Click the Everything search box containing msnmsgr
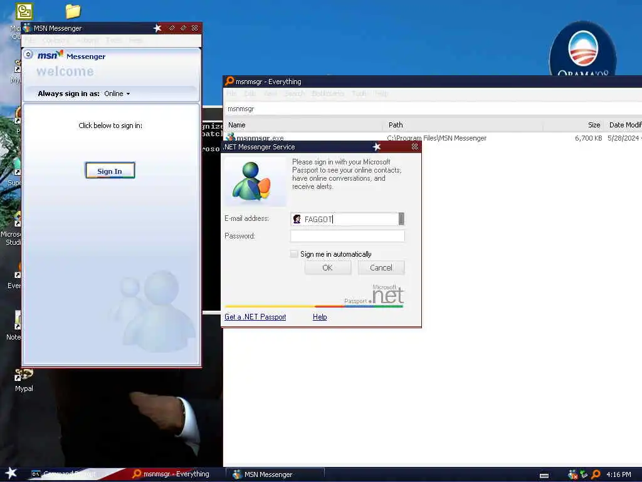 (x=433, y=109)
